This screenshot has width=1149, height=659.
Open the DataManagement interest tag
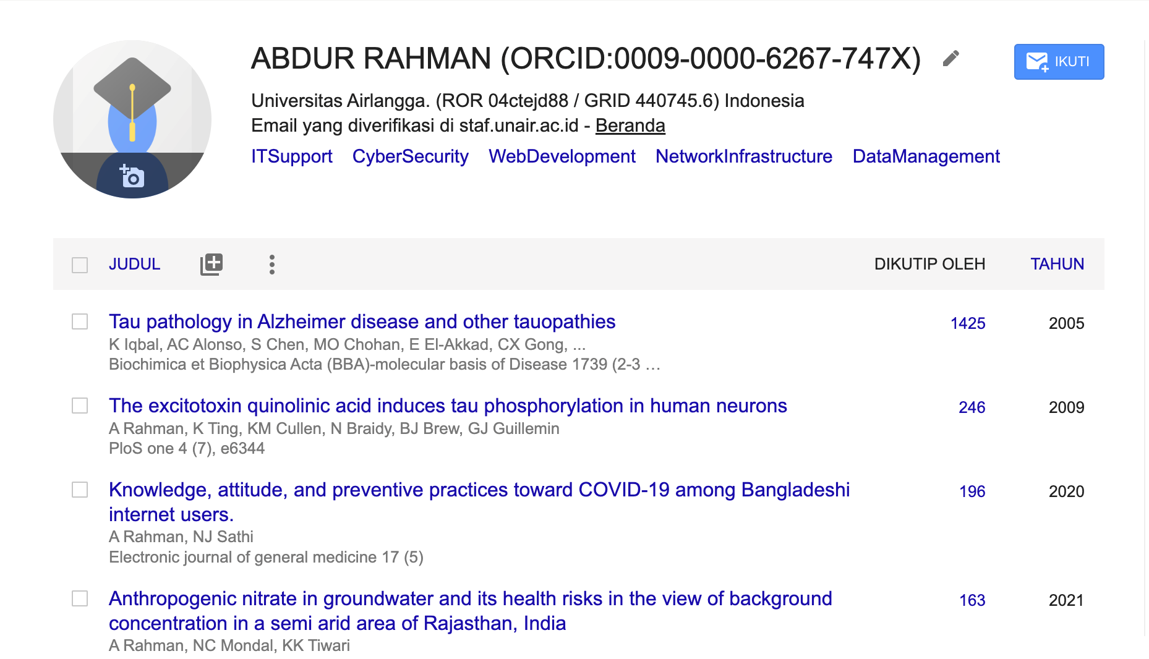pos(926,156)
